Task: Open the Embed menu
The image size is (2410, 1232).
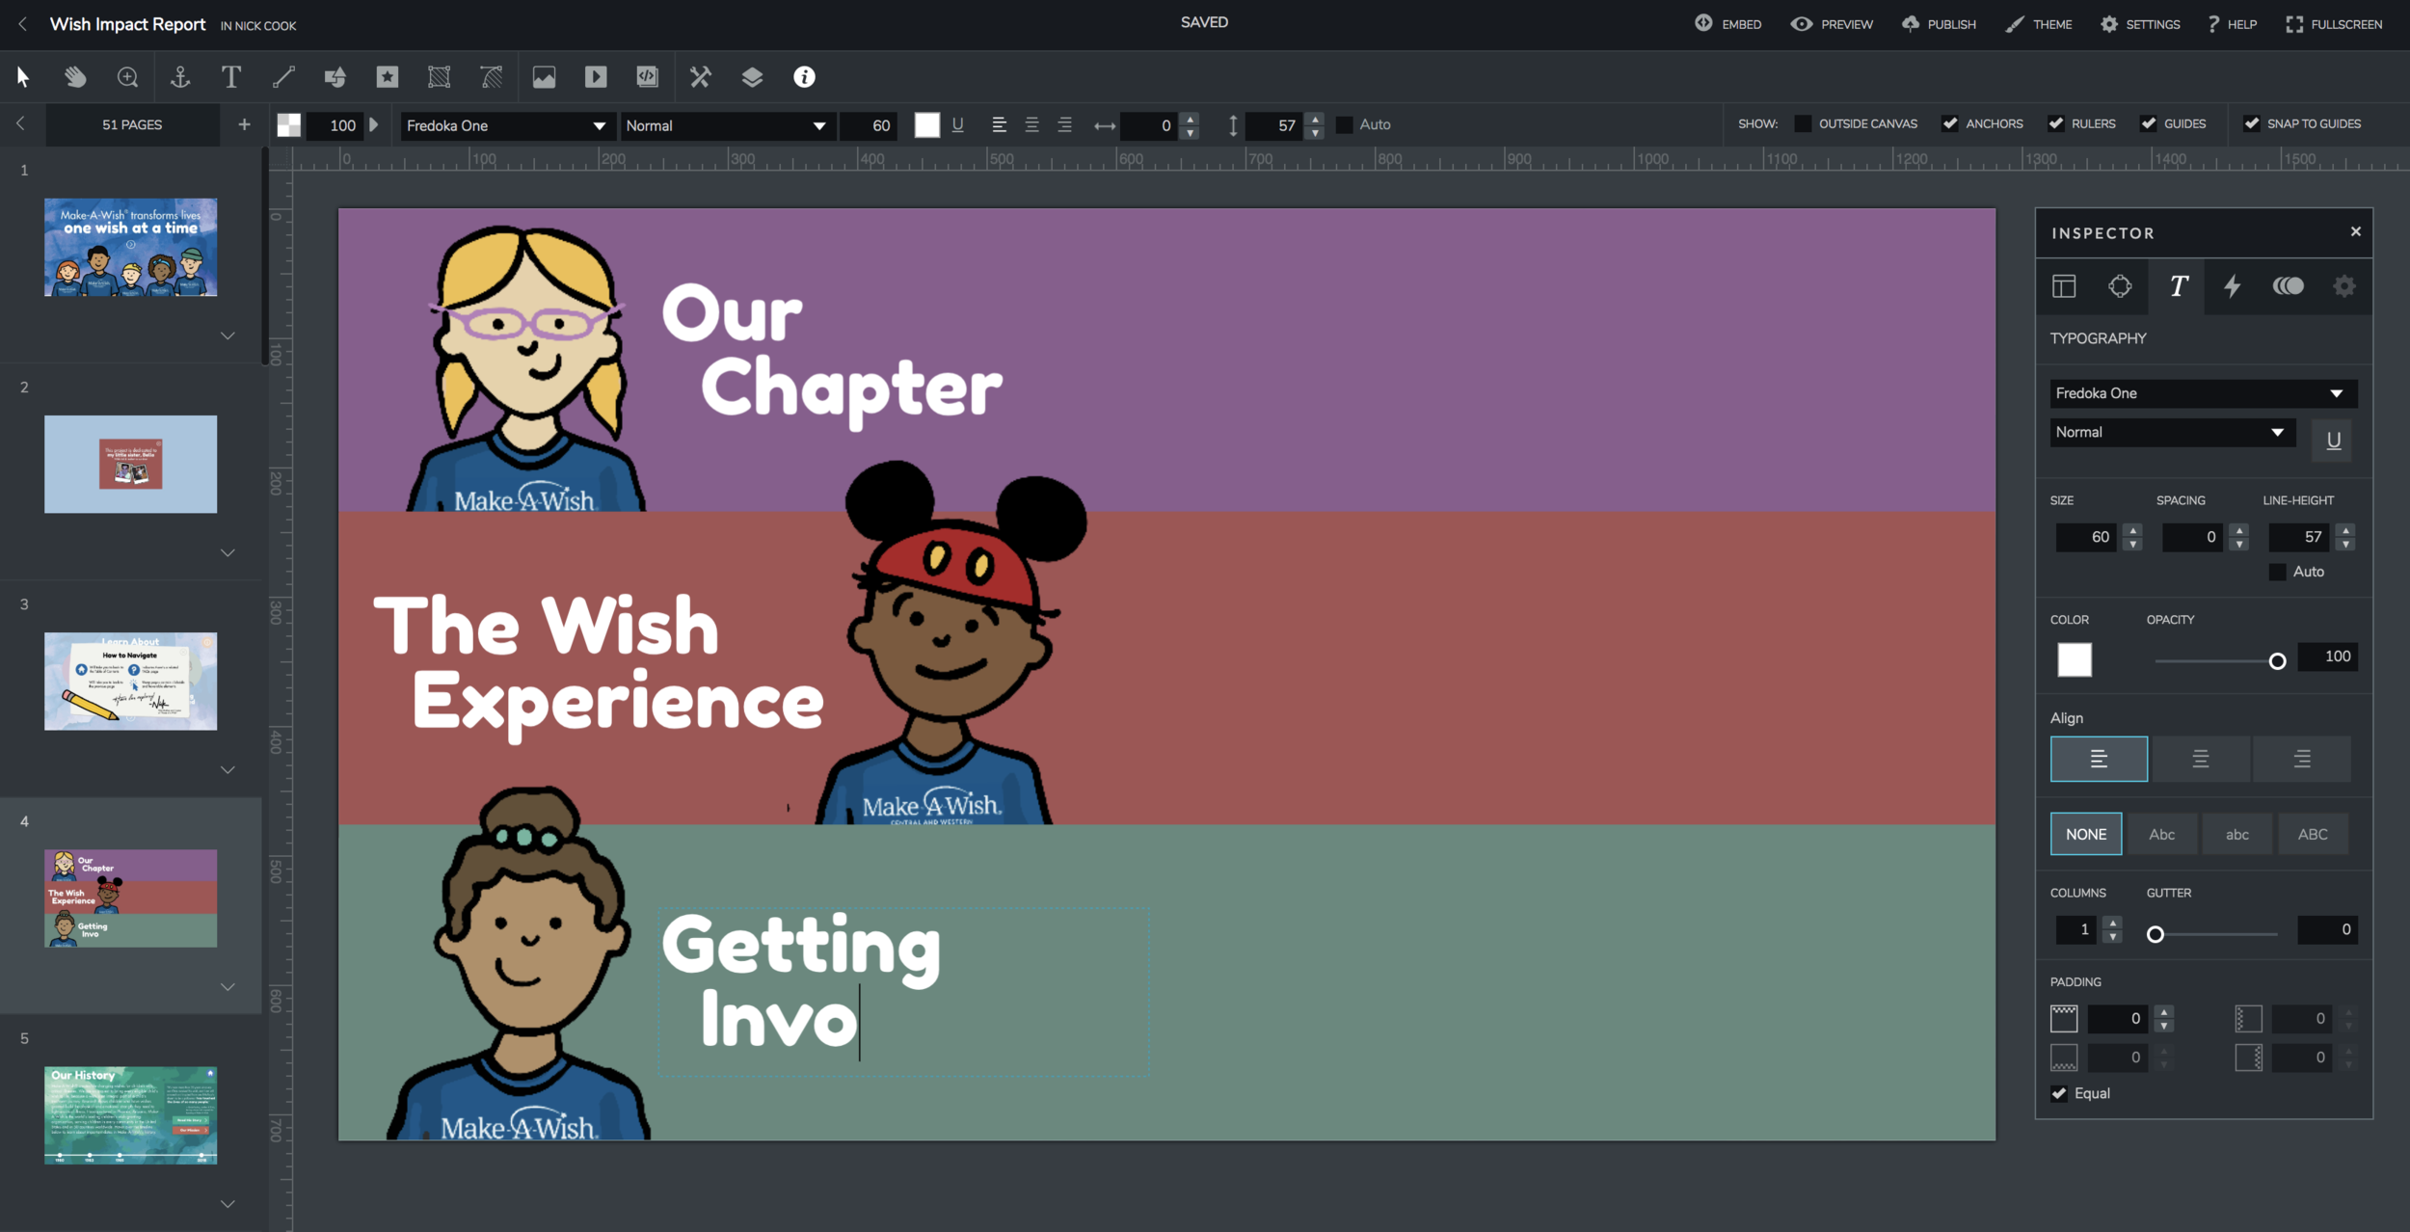Action: [1728, 23]
